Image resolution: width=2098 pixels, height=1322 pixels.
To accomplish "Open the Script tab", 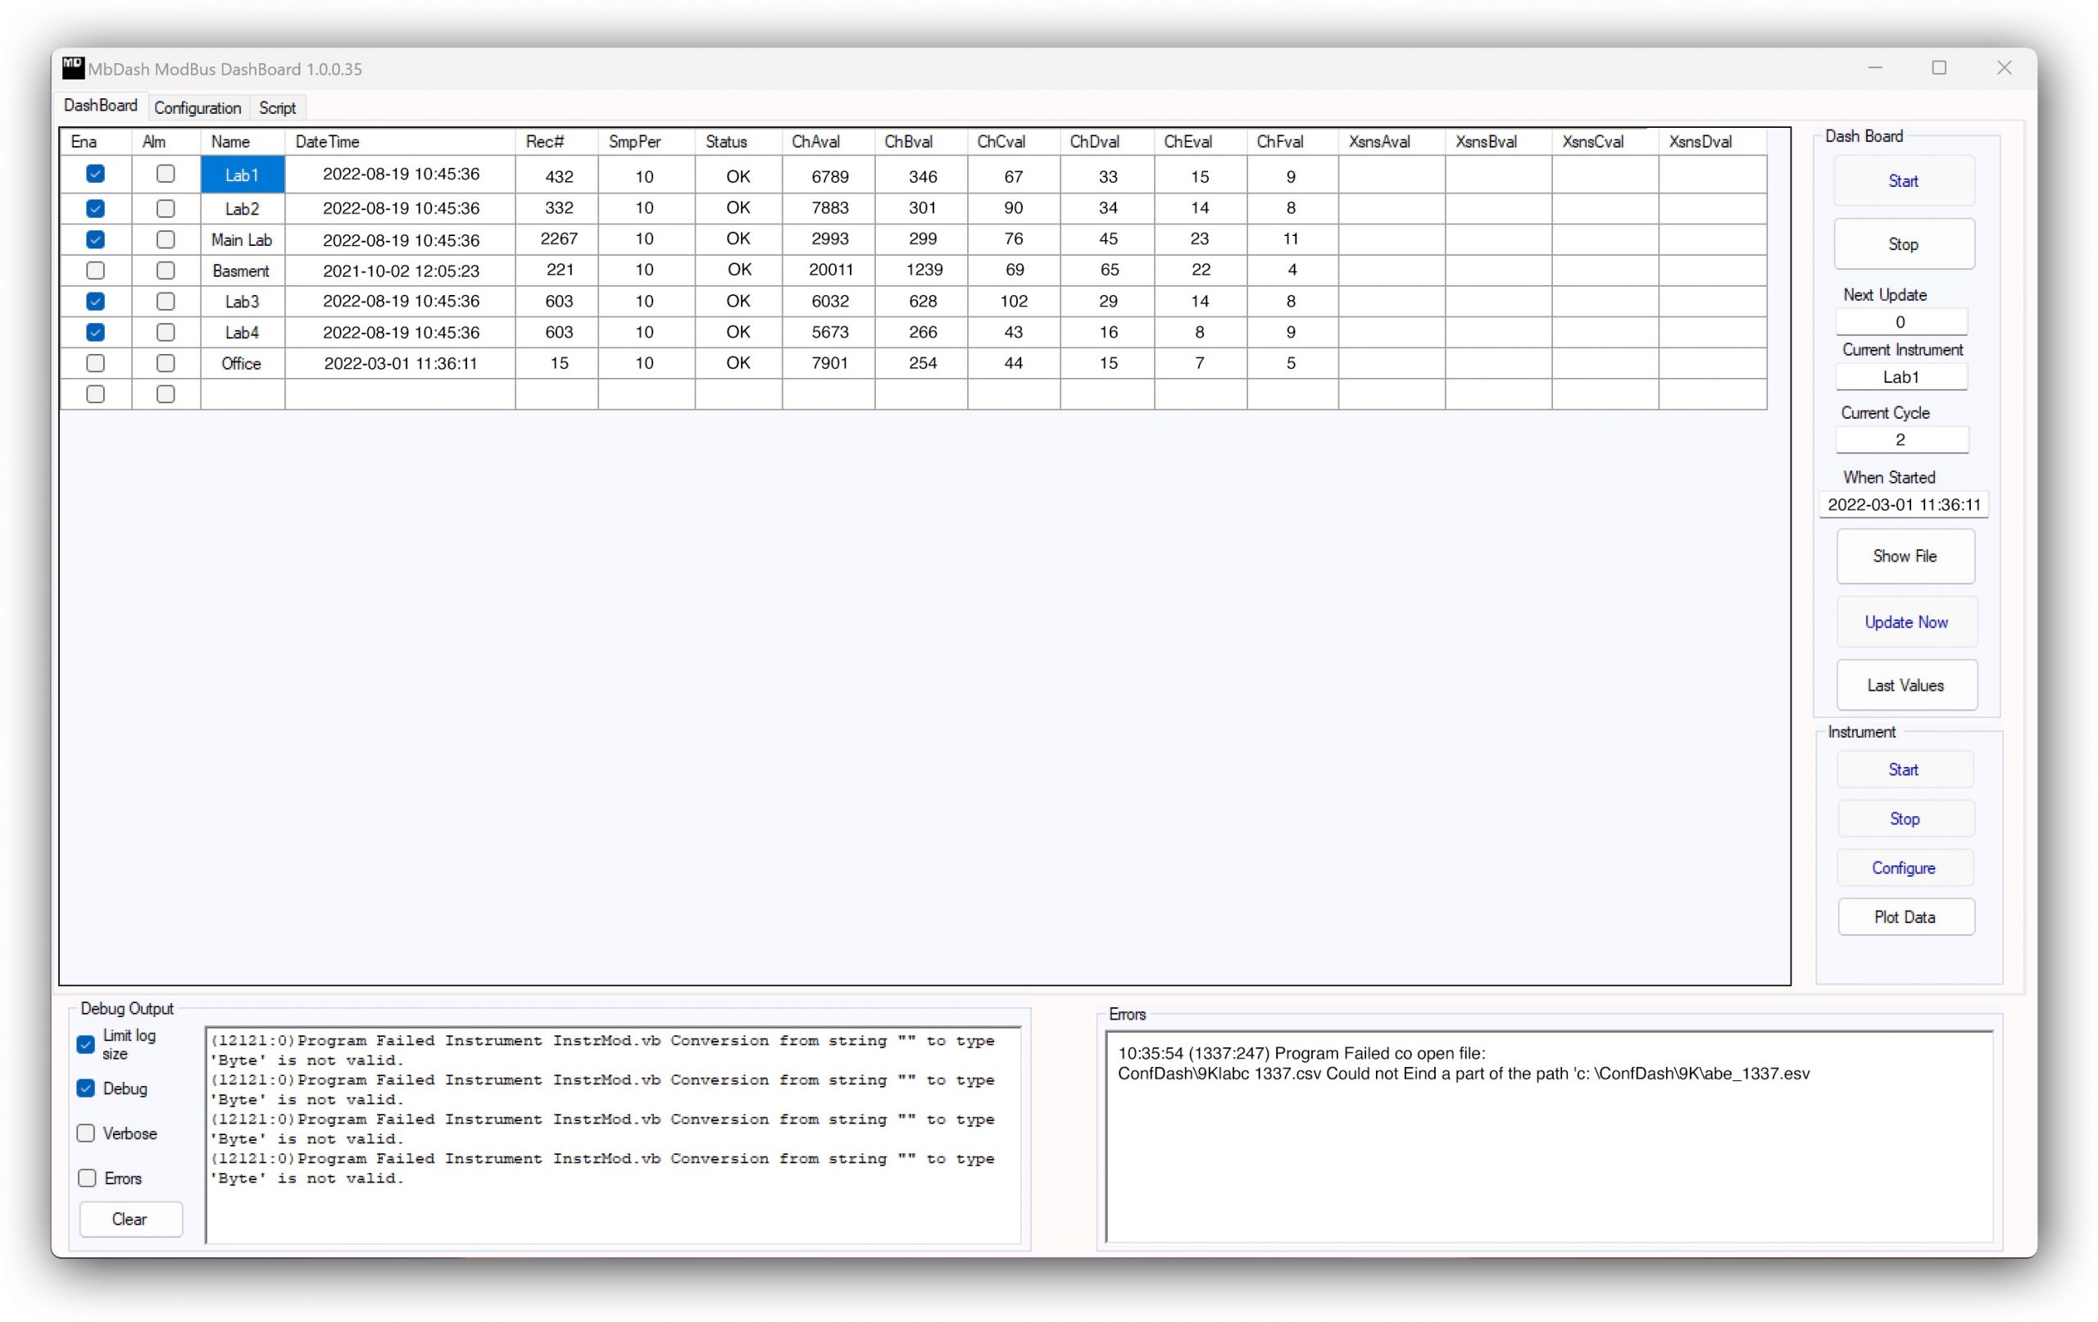I will point(277,108).
